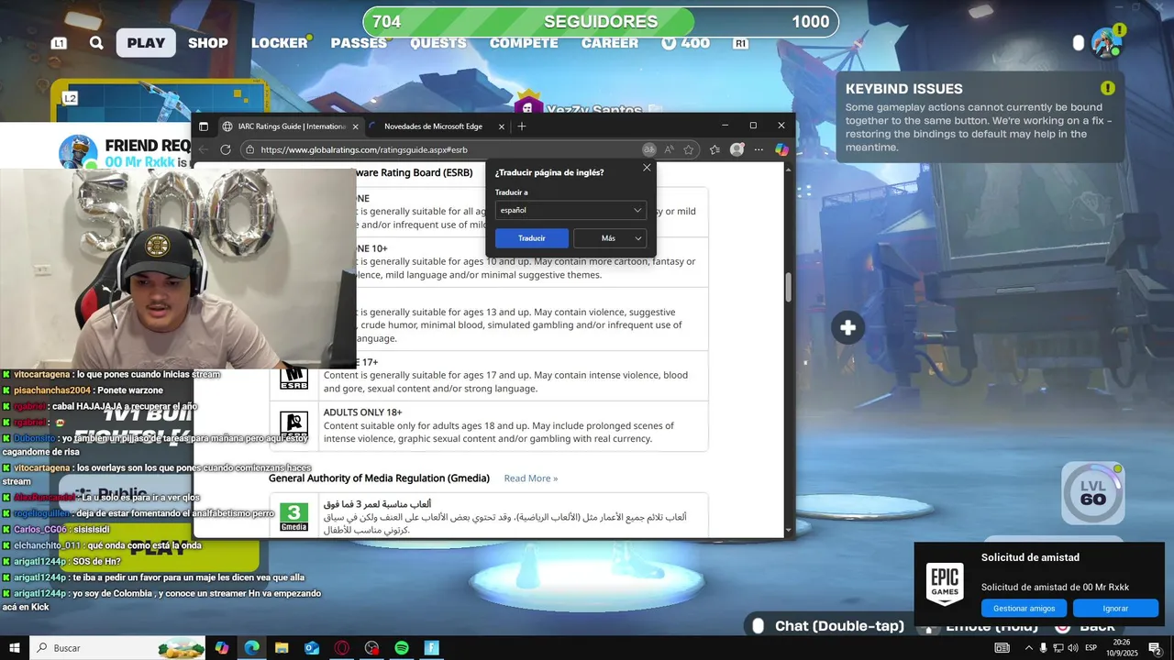Expand the Más options dropdown
The image size is (1174, 660).
tap(610, 238)
